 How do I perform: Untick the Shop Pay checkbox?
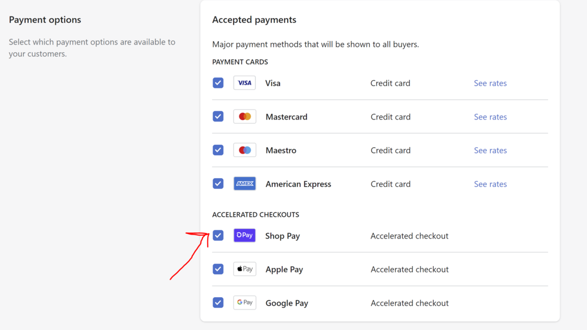pyautogui.click(x=218, y=236)
